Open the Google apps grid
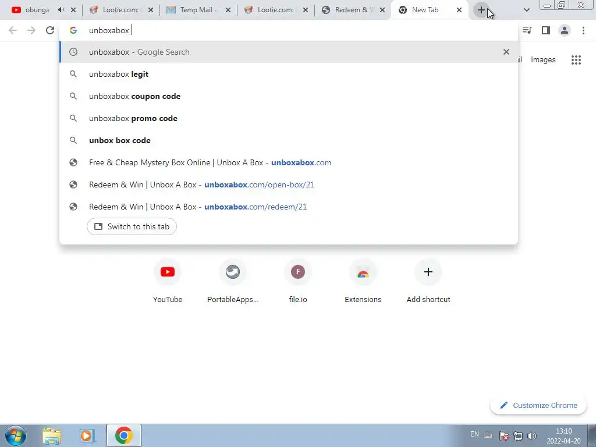596x447 pixels. click(576, 60)
